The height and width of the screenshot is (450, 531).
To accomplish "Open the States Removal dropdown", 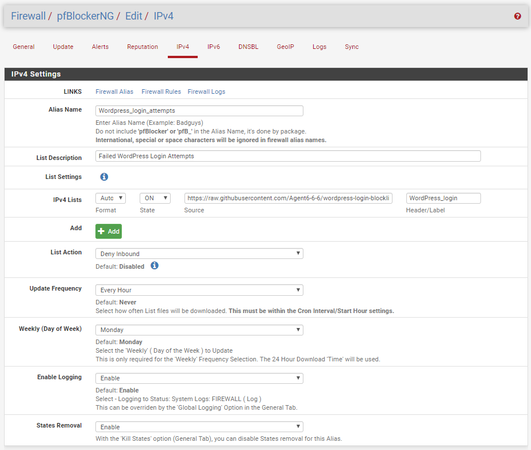I will coord(199,427).
